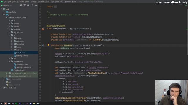Screen dimensions: 188x105
Task: Expand the settings package
Action: click(x=12, y=50)
